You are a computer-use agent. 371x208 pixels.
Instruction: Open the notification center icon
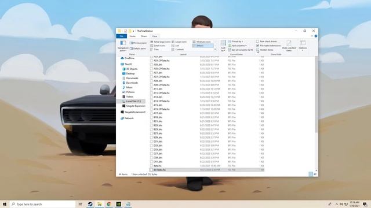365,204
